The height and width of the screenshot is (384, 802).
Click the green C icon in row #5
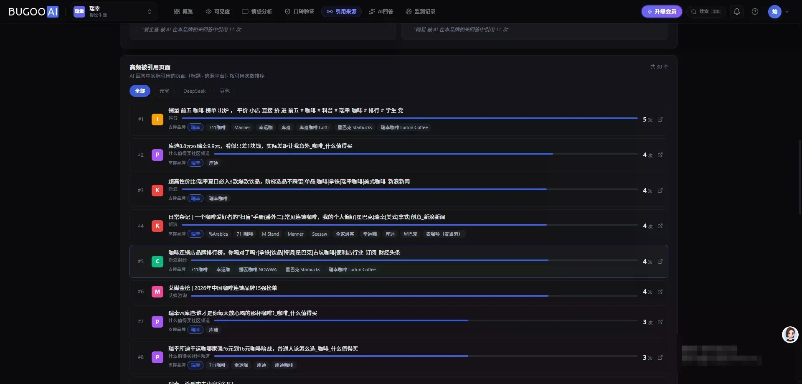[157, 262]
